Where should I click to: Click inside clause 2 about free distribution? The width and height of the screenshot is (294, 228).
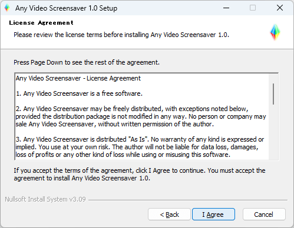141,116
